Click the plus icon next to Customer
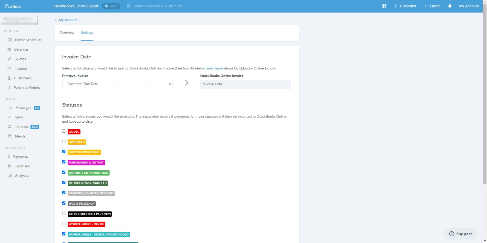Screen dimensions: 487x243 (x=395, y=6)
